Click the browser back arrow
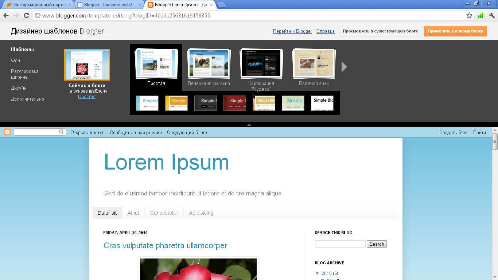This screenshot has height=280, width=498. [x=6, y=16]
